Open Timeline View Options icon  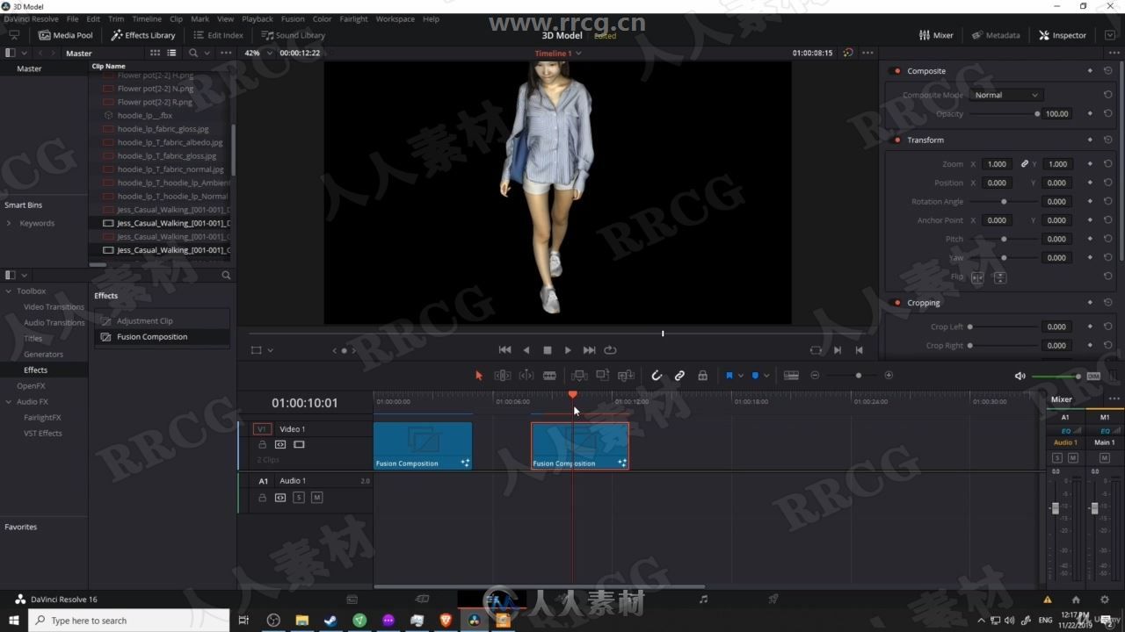click(791, 376)
